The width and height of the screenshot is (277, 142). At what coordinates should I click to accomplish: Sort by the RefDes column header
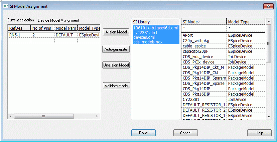(19, 28)
